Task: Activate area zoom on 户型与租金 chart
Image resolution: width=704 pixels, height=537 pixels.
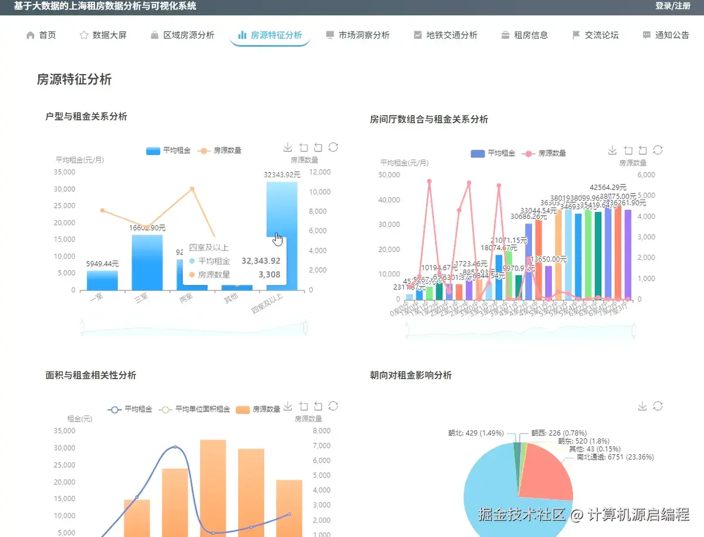Action: tap(303, 147)
